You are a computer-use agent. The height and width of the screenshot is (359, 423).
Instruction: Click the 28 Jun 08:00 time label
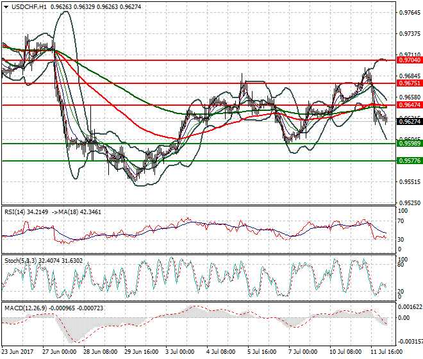100,352
